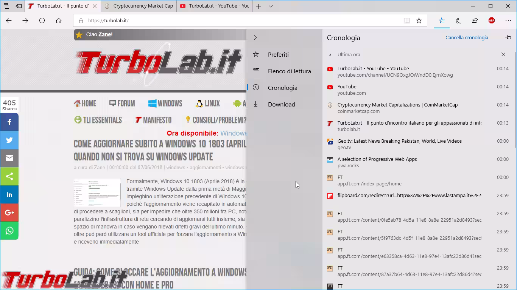The image size is (517, 290).
Task: Open the FORUM section
Action: (122, 103)
